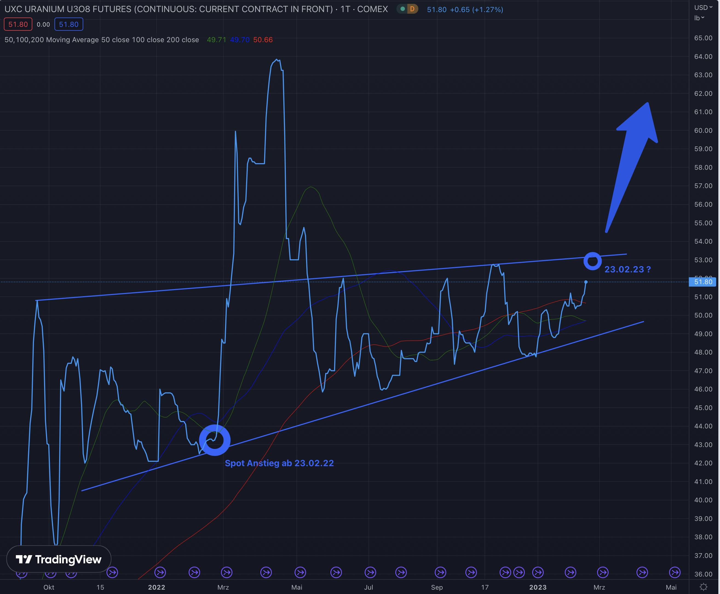Select the small circle drawing beside '23.02.23 ?'
The image size is (720, 594).
coord(592,261)
